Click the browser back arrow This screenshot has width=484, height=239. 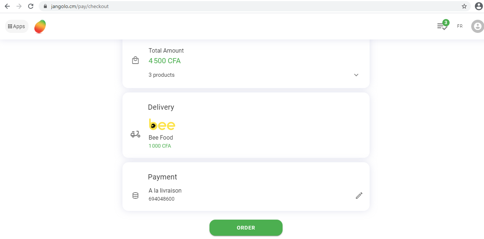click(7, 6)
